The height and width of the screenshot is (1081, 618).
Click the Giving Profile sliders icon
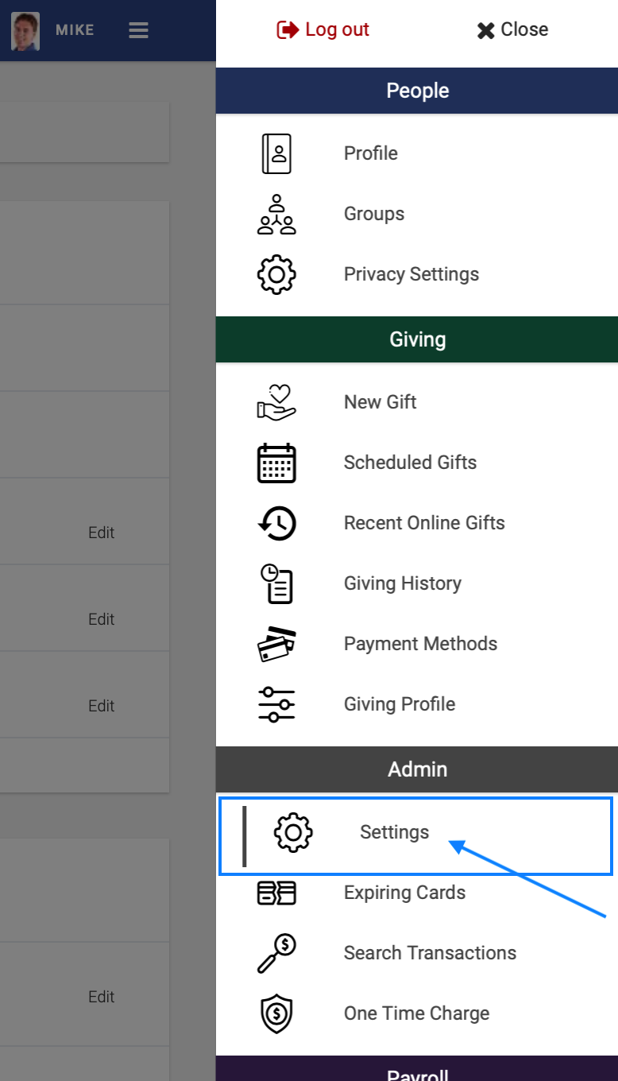[x=276, y=704]
